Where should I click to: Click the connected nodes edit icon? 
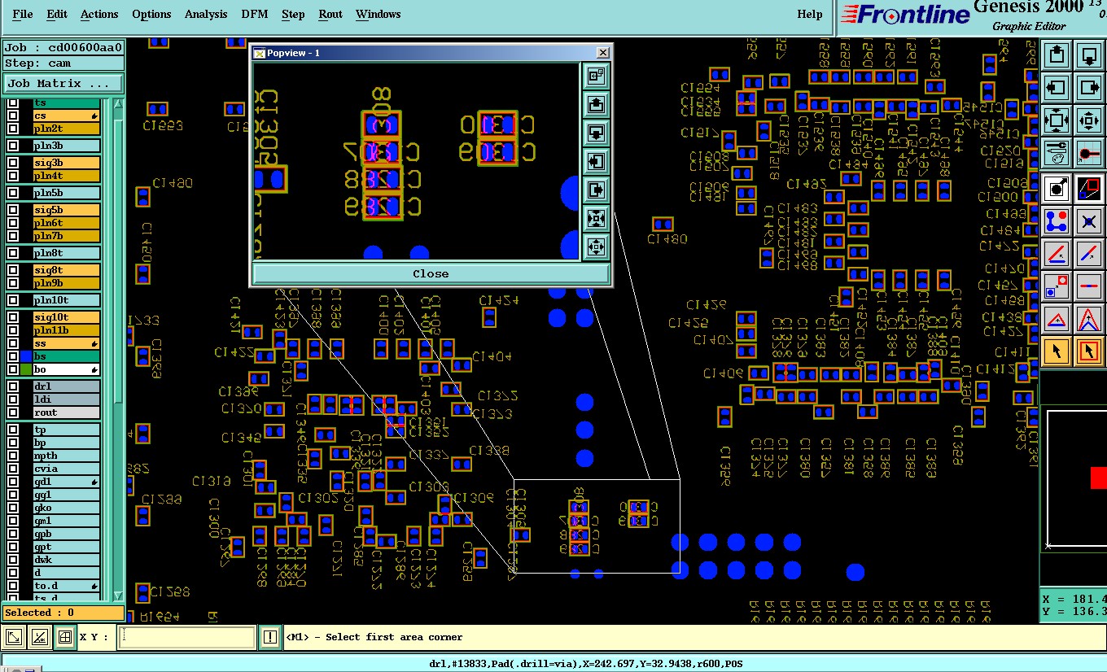[1057, 220]
